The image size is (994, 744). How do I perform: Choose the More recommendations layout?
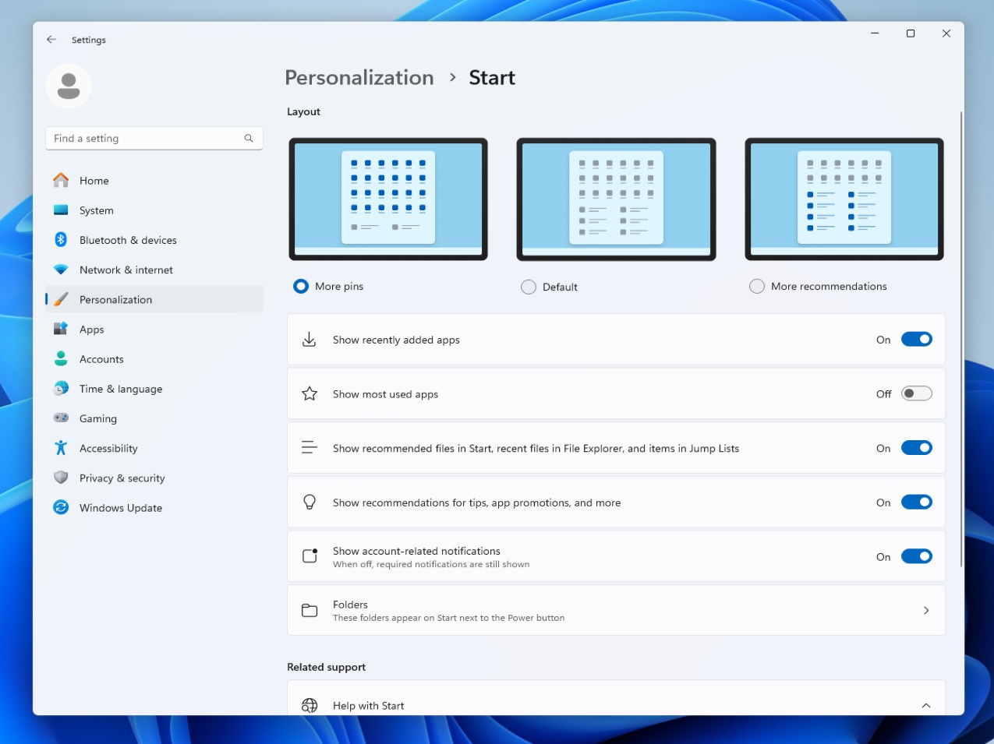pos(756,286)
